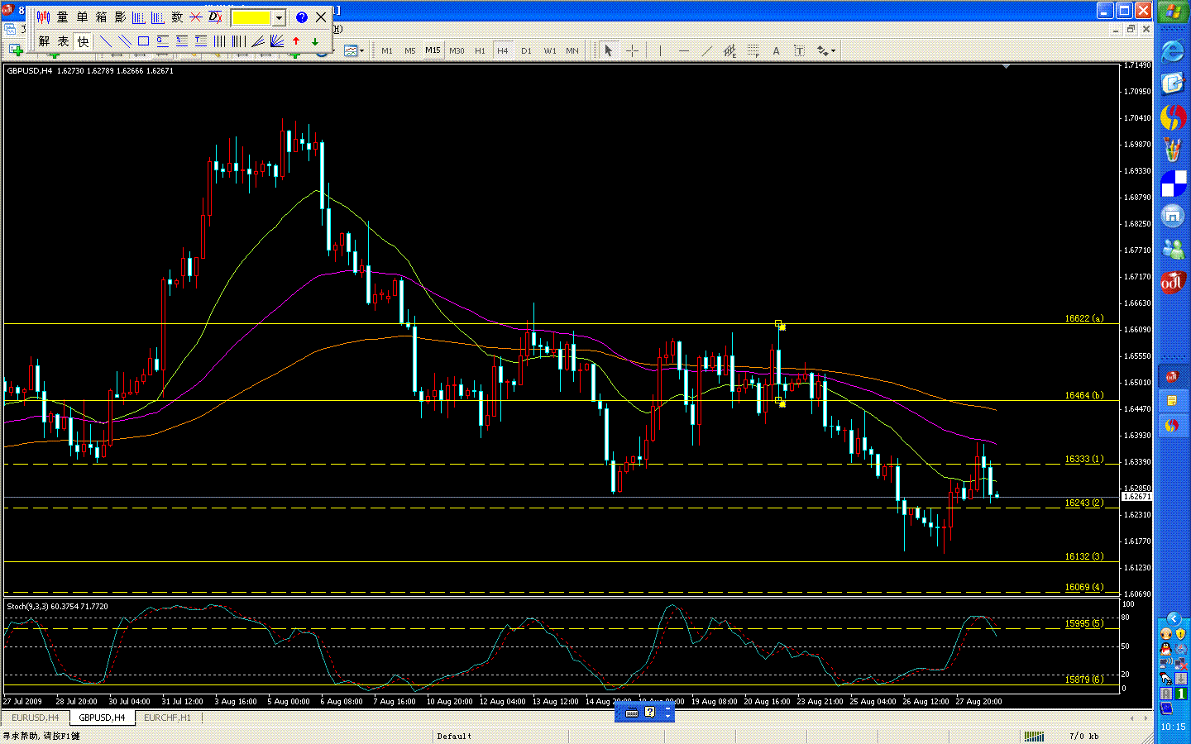This screenshot has height=744, width=1191.
Task: Click the language bar help icon
Action: [650, 712]
